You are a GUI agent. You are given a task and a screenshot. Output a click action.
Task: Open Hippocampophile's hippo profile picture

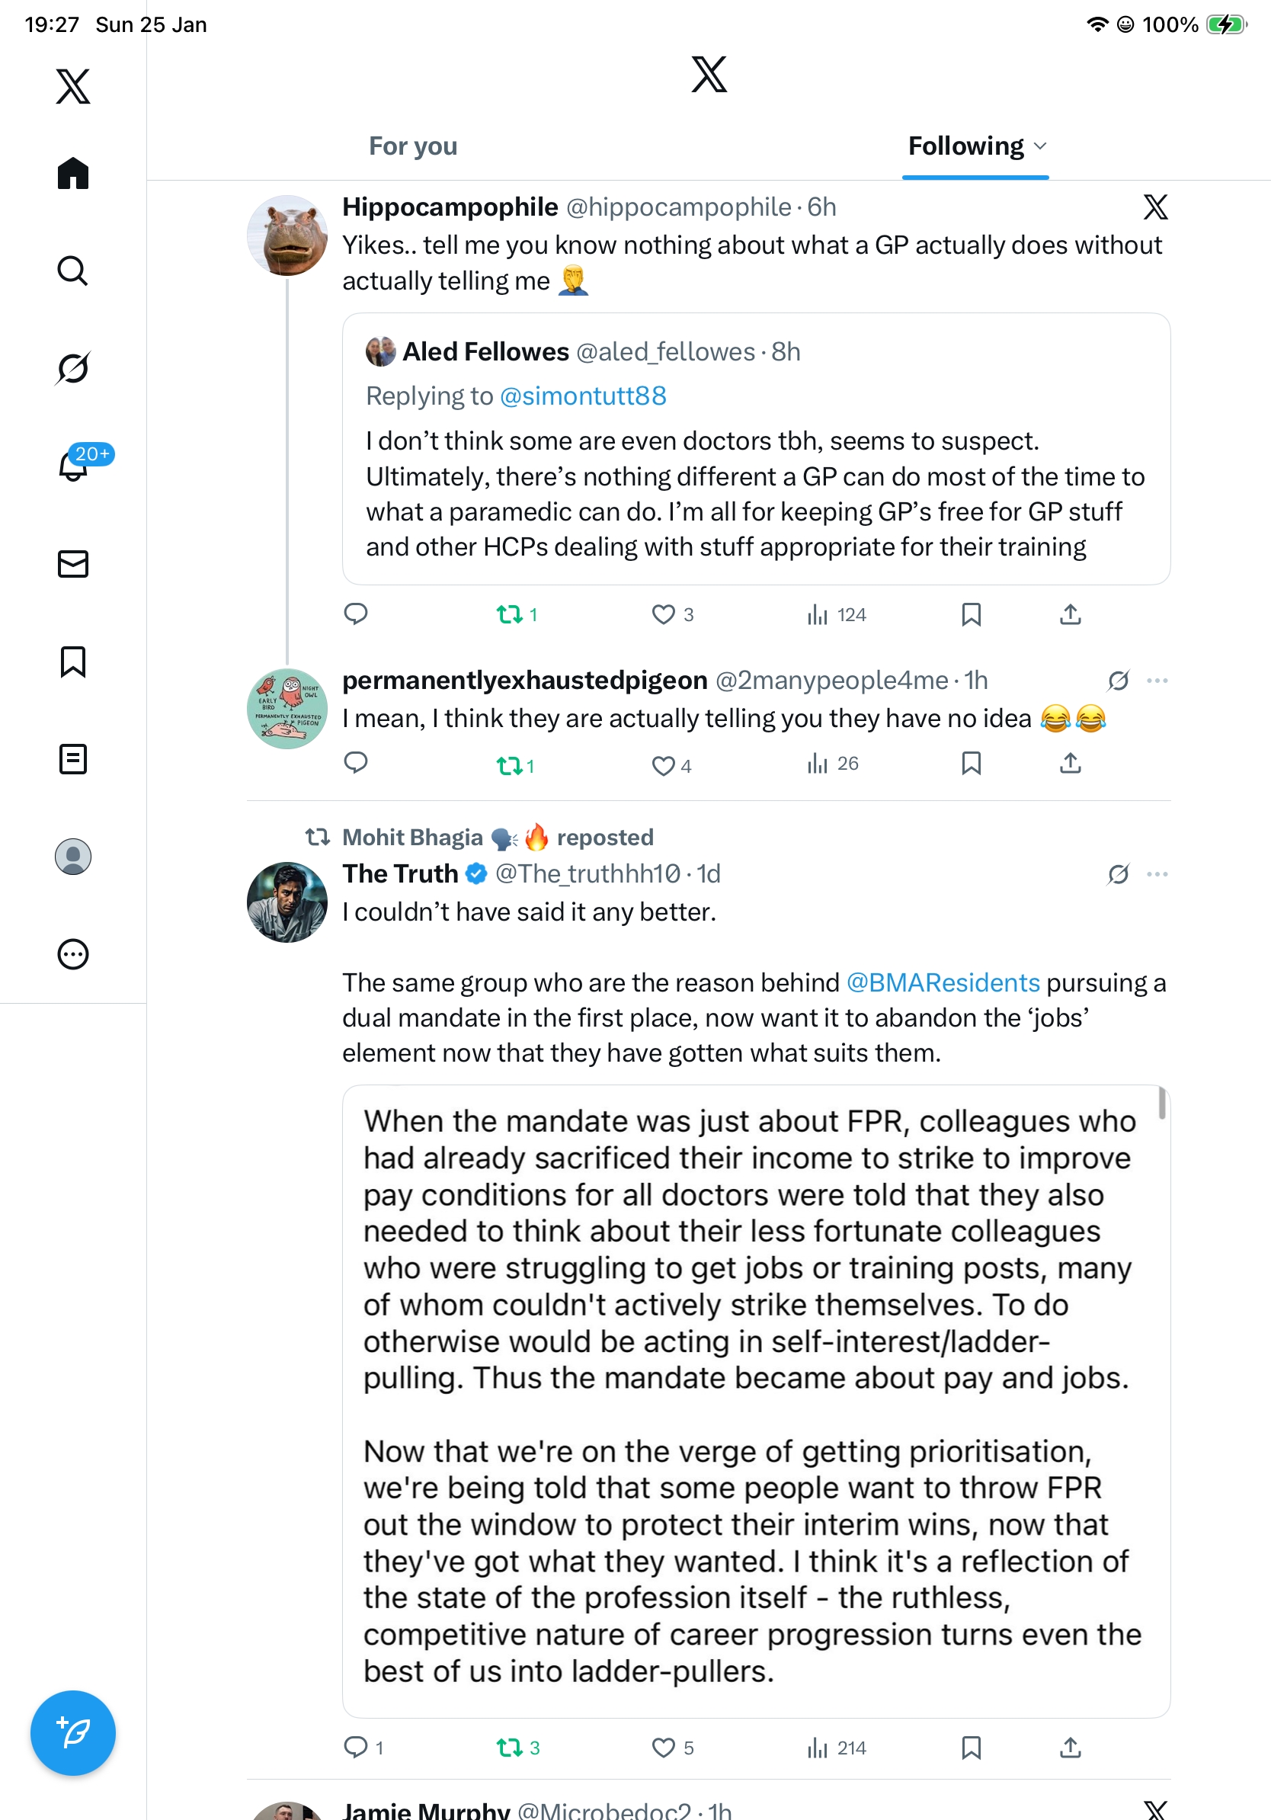[287, 236]
